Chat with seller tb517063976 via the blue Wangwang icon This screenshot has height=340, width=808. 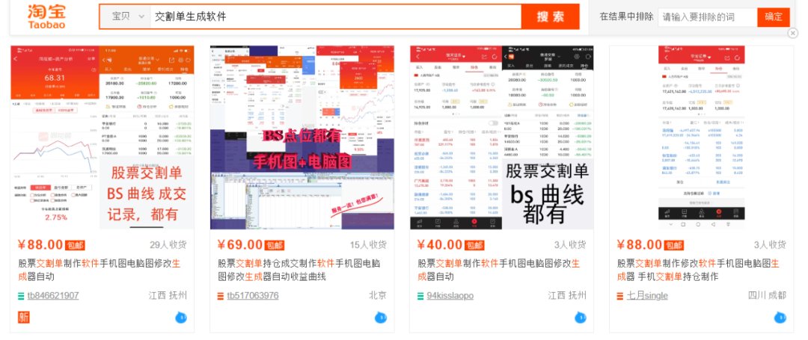(x=380, y=318)
